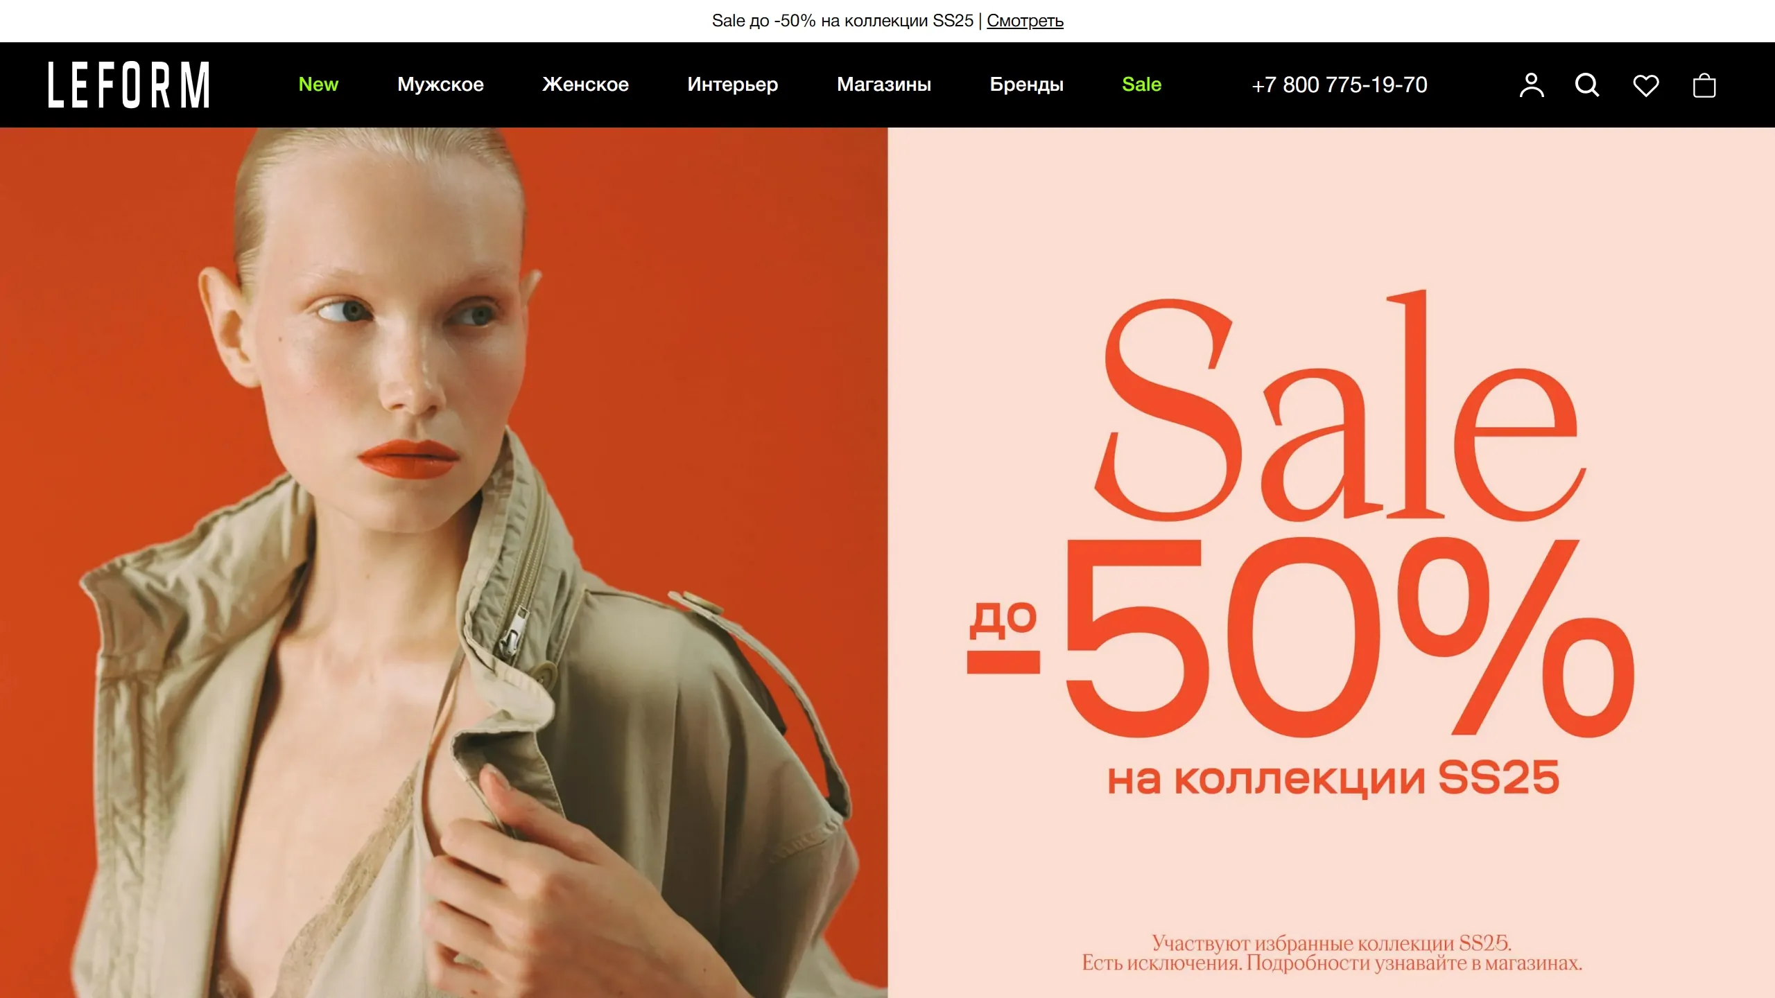Click the 'на коллекции SS25' banner text
This screenshot has width=1775, height=998.
coord(1333,778)
